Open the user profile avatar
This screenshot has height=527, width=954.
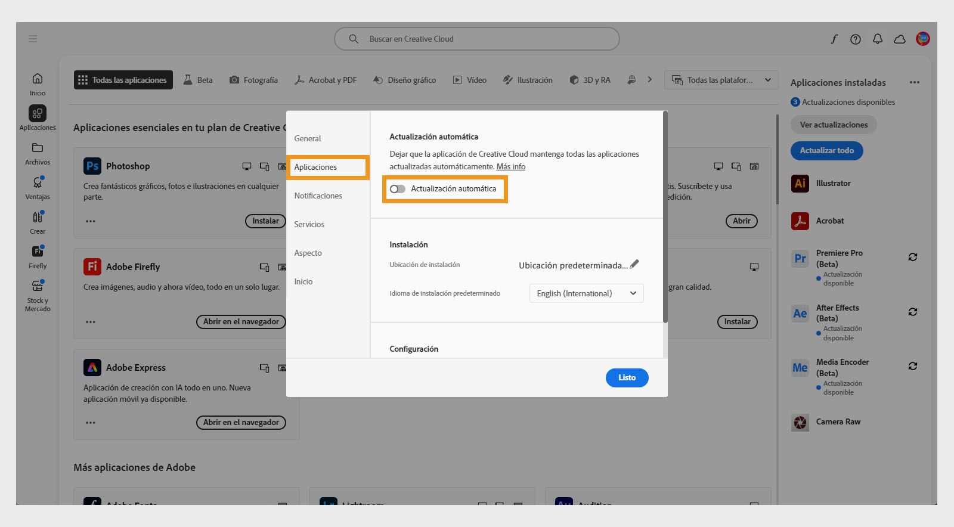(923, 39)
